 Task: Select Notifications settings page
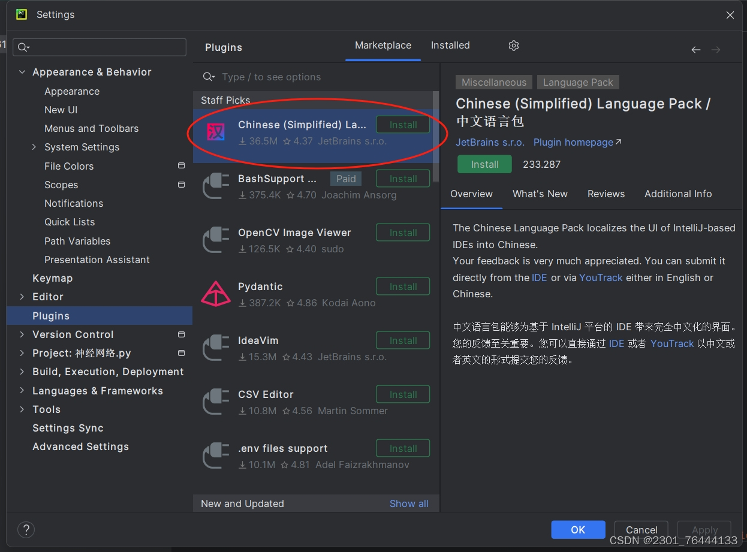point(74,203)
